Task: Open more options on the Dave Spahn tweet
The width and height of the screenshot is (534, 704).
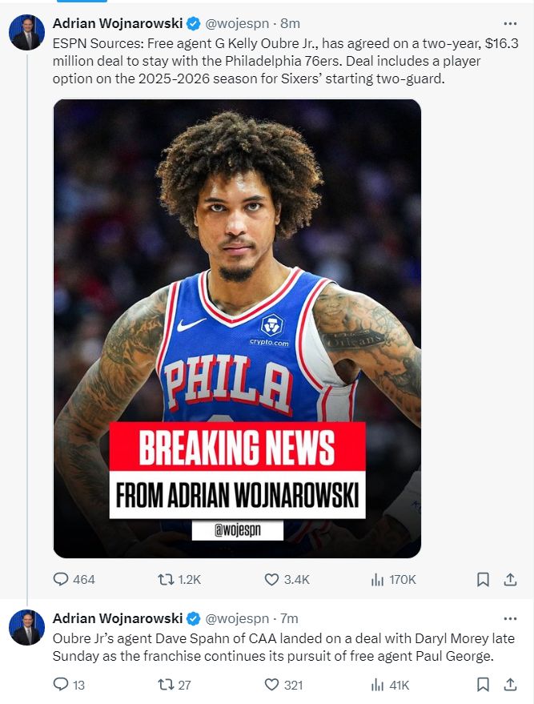Action: 509,618
